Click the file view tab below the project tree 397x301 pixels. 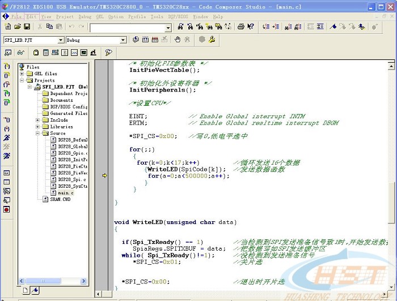[26, 290]
